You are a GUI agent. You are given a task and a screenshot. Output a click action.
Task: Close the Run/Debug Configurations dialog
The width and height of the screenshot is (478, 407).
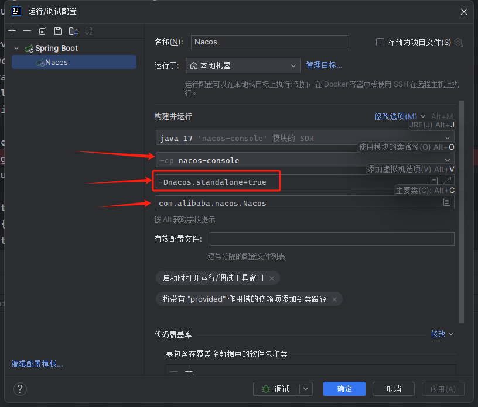point(464,12)
